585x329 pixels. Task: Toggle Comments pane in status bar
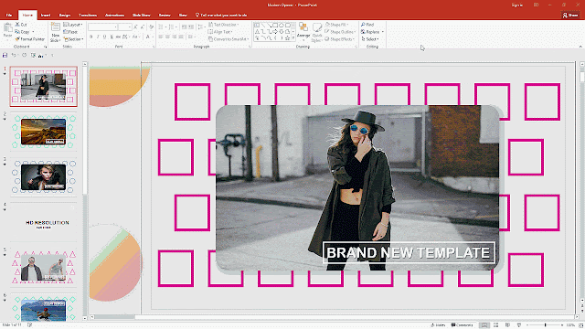click(462, 325)
